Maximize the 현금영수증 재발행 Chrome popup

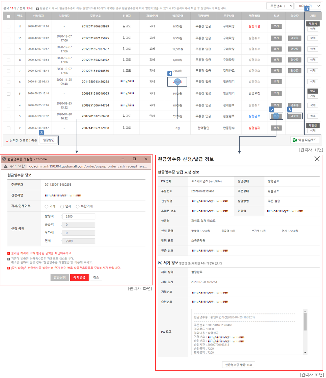tap(134, 159)
